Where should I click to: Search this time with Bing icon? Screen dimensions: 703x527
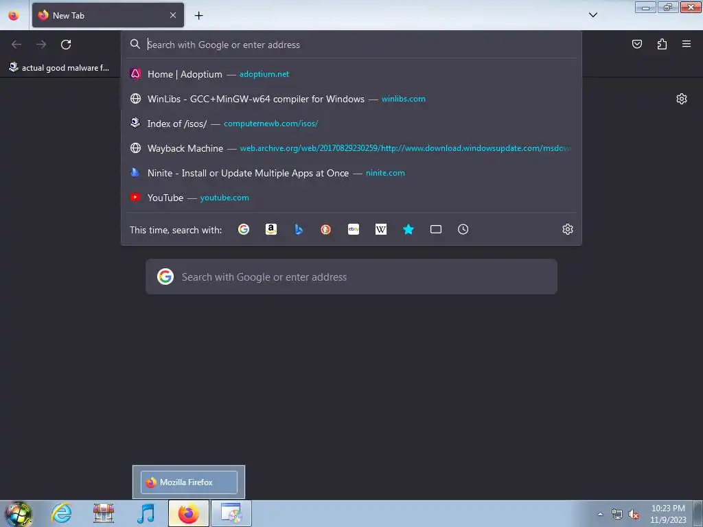point(299,229)
